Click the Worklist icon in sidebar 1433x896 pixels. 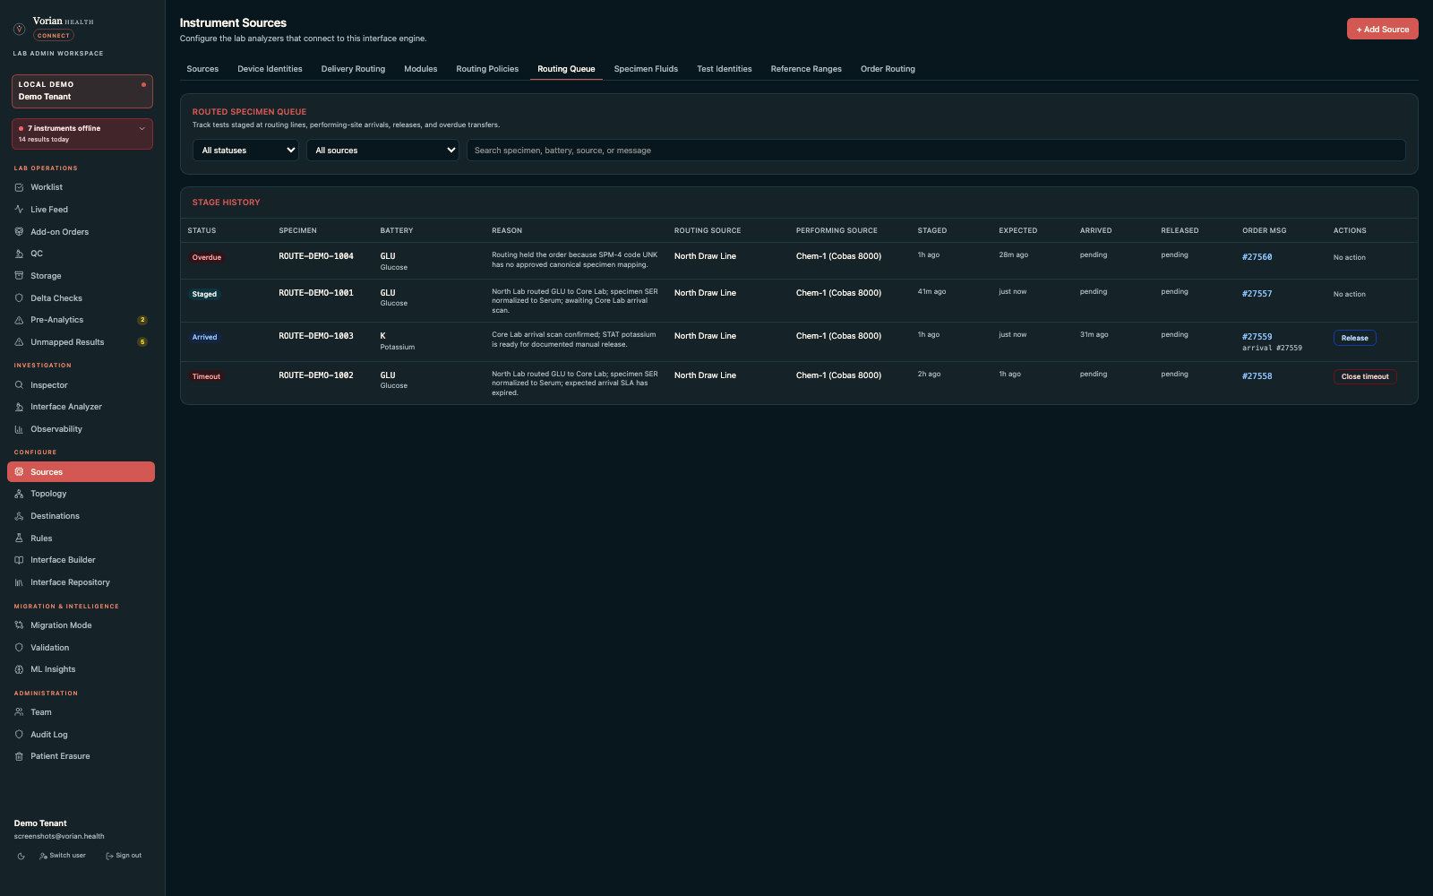19,187
